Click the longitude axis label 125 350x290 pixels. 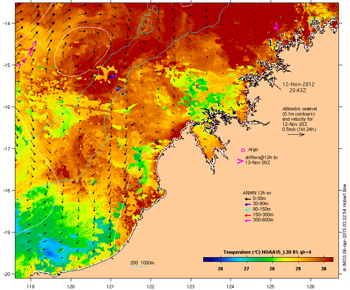[271, 287]
